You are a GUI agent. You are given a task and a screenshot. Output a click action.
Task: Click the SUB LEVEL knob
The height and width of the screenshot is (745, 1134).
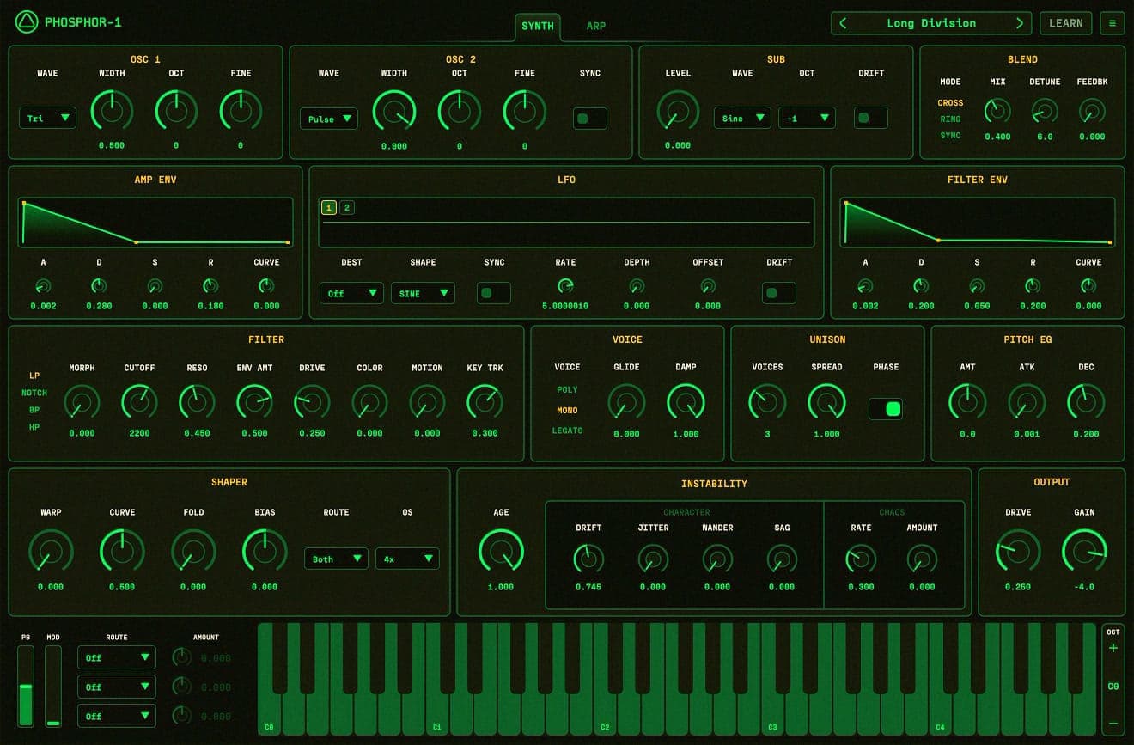click(678, 111)
